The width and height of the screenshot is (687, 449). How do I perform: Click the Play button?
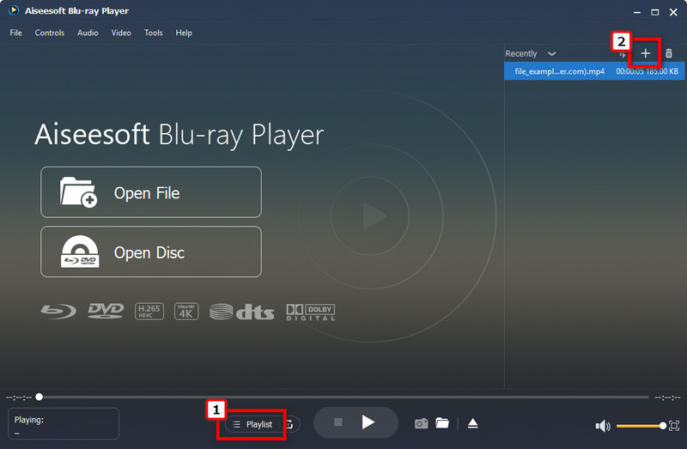(x=368, y=422)
